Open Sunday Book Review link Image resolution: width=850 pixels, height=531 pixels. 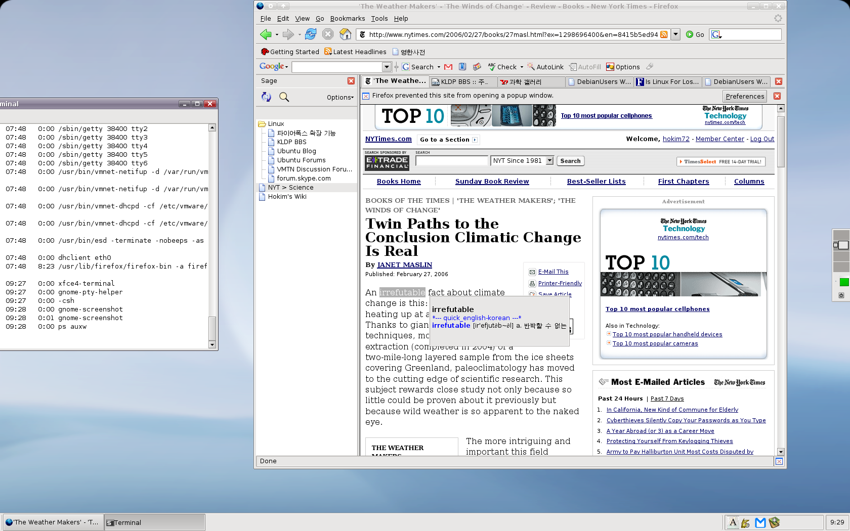point(492,181)
